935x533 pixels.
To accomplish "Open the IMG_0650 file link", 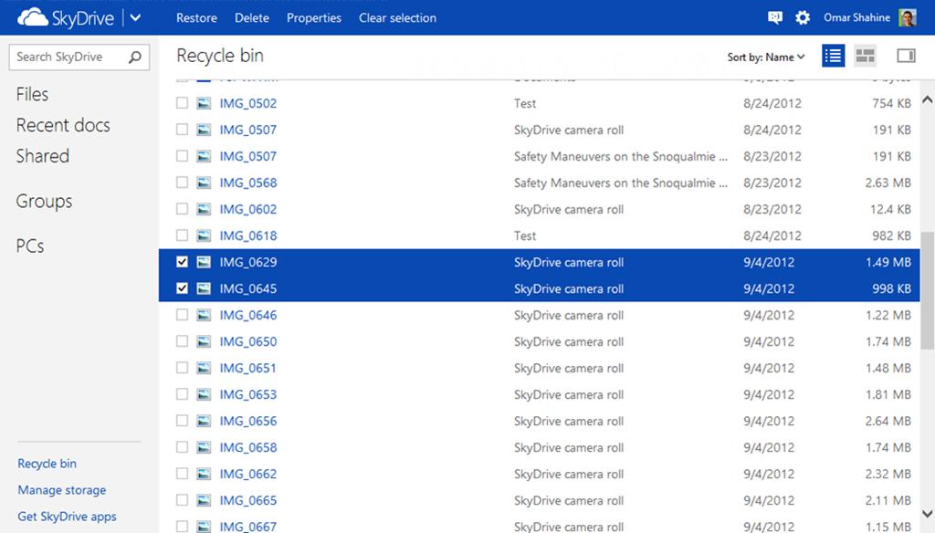I will click(x=248, y=341).
